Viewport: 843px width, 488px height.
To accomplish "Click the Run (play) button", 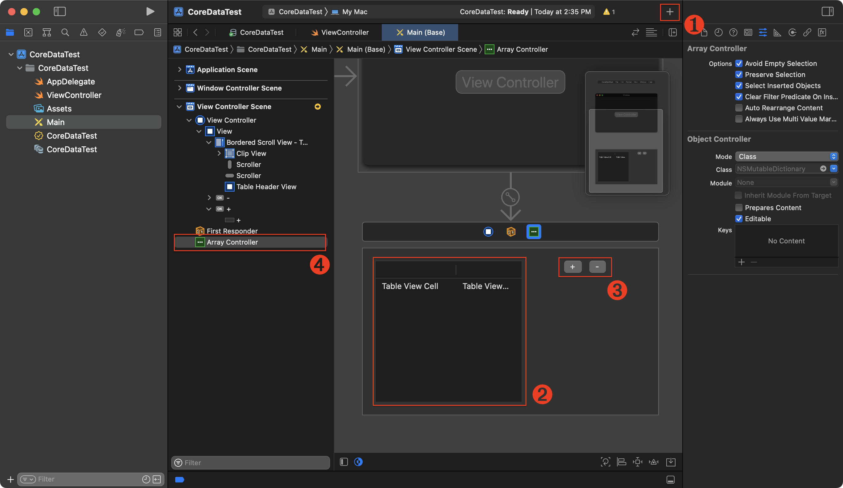I will 150,12.
